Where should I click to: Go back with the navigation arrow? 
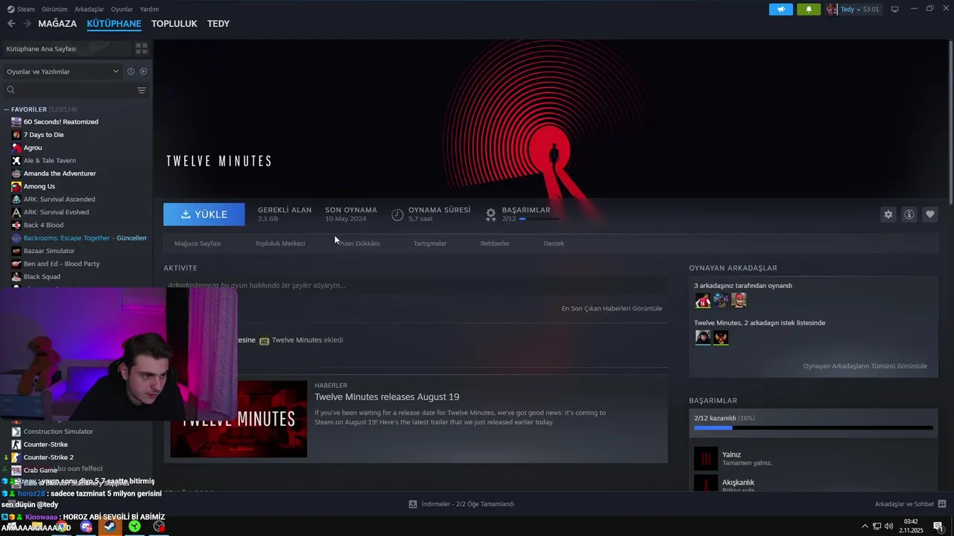click(x=11, y=24)
